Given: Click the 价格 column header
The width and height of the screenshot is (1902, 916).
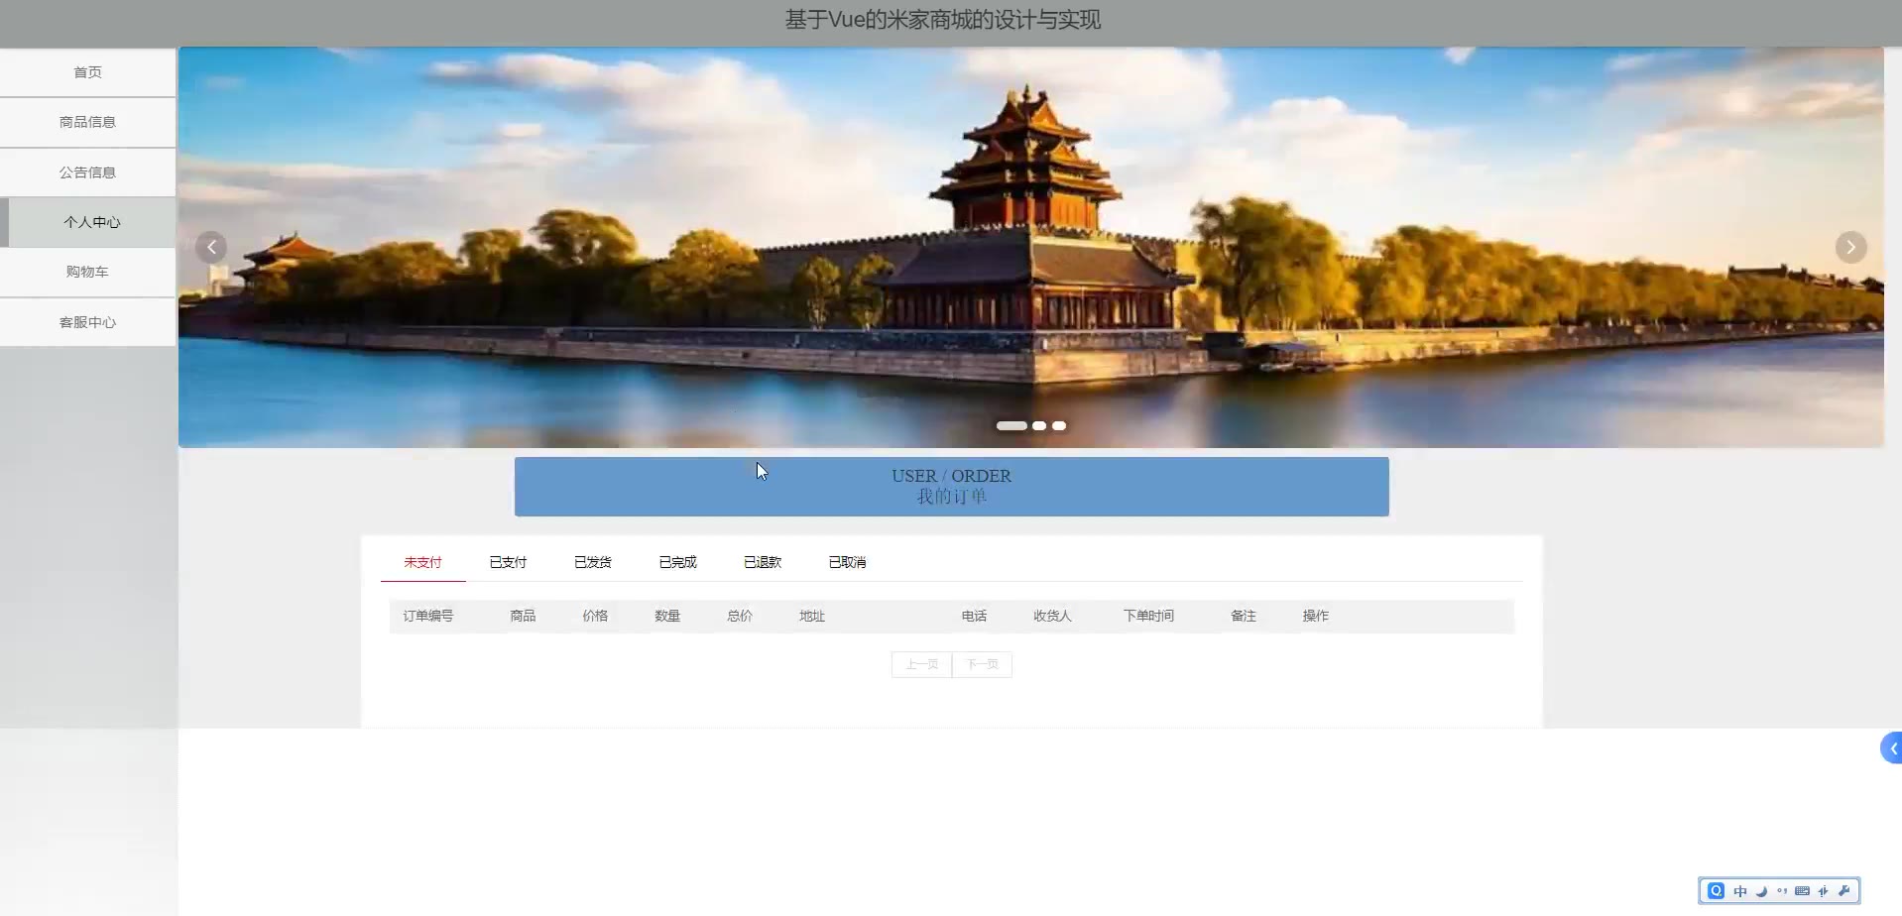Looking at the screenshot, I should point(595,616).
